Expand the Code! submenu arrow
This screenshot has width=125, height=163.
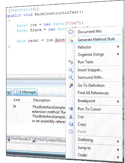[118, 157]
